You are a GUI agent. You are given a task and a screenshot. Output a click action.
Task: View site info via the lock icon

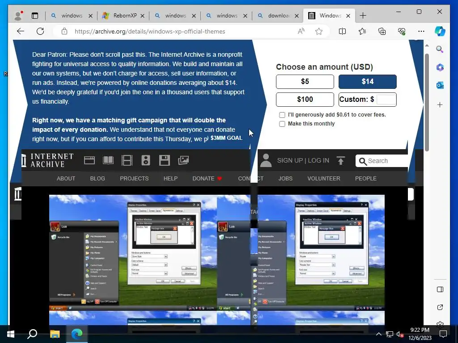coord(64,31)
